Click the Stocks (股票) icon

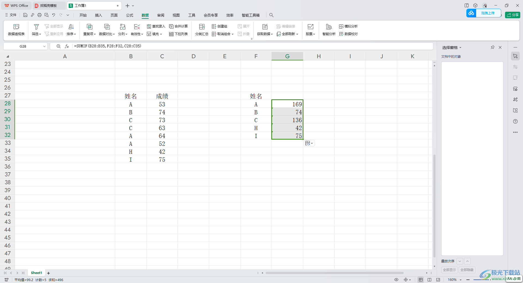tap(310, 27)
